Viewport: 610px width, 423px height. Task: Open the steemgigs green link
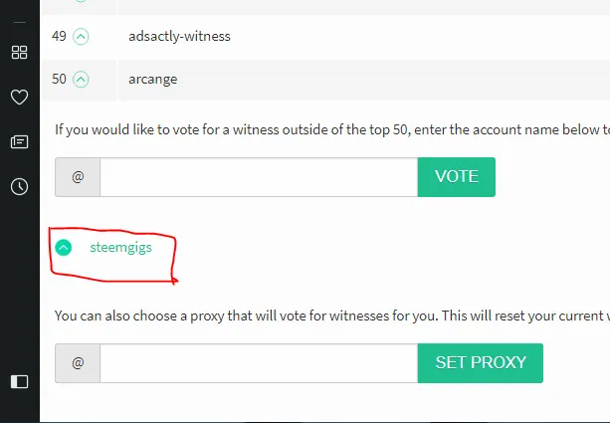121,248
